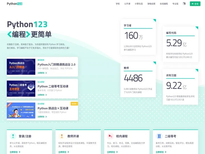Open the Python二级备考 互动课堂 thumbnail
The height and width of the screenshot is (154, 205).
pos(21,89)
